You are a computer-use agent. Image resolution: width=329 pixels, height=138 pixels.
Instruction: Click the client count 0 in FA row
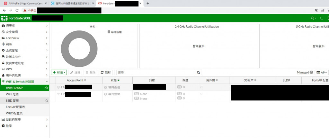point(201,87)
